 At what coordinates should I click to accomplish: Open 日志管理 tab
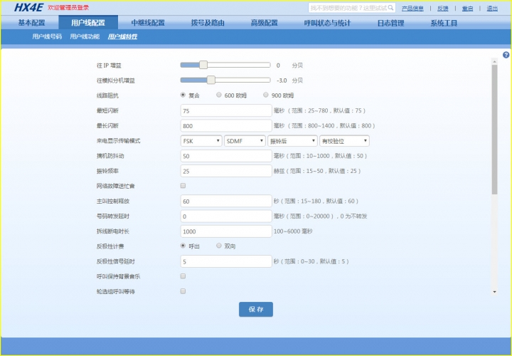pos(390,23)
